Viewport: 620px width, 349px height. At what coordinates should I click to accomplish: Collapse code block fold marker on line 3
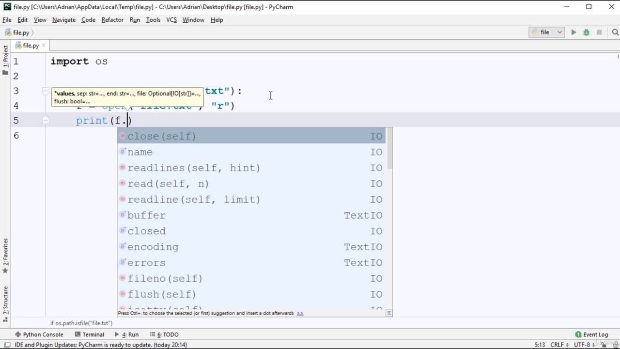click(x=46, y=91)
